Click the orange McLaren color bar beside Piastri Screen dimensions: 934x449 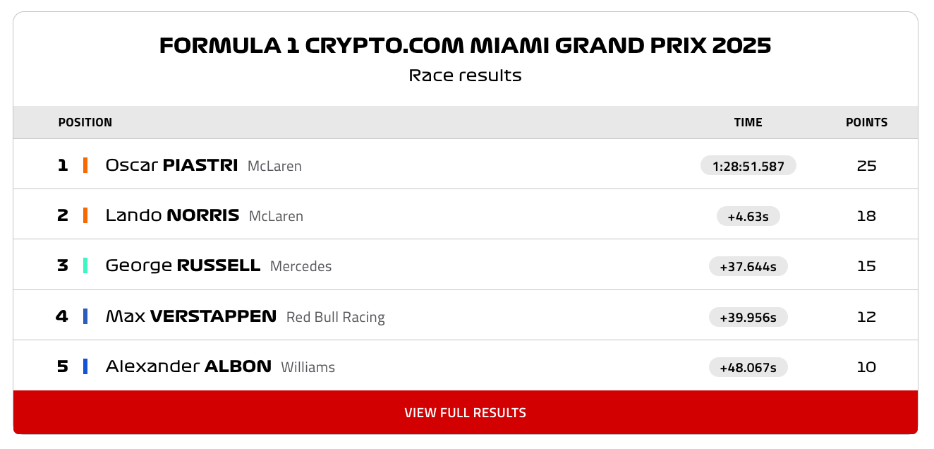85,165
